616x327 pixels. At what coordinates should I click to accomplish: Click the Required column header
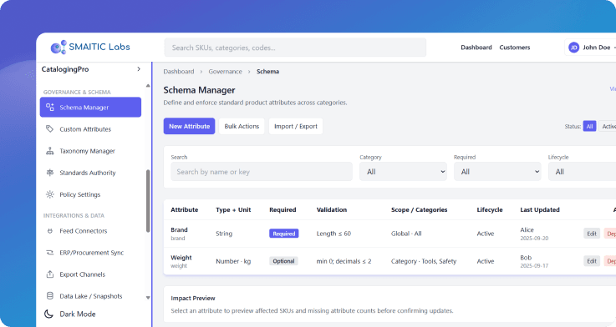coord(283,209)
